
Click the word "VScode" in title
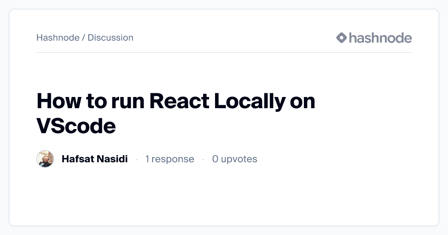tap(76, 126)
